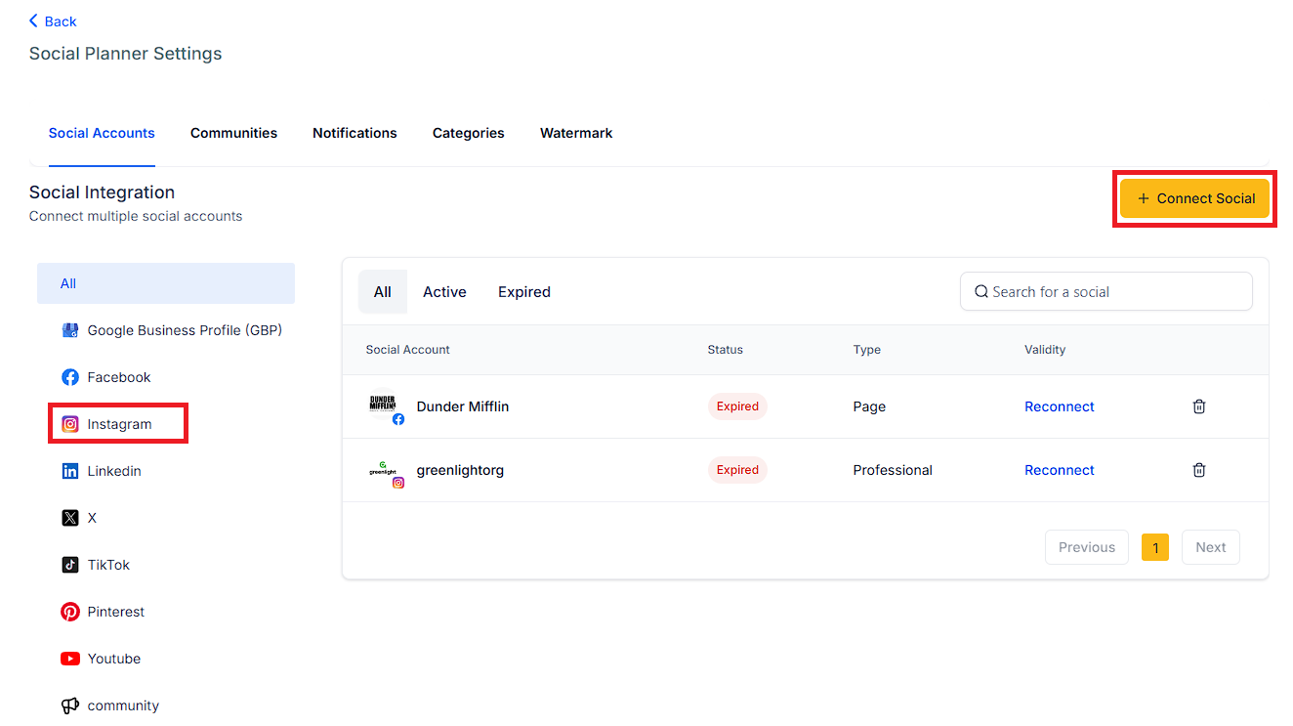Click the community megaphone icon
1293x726 pixels.
pos(70,705)
